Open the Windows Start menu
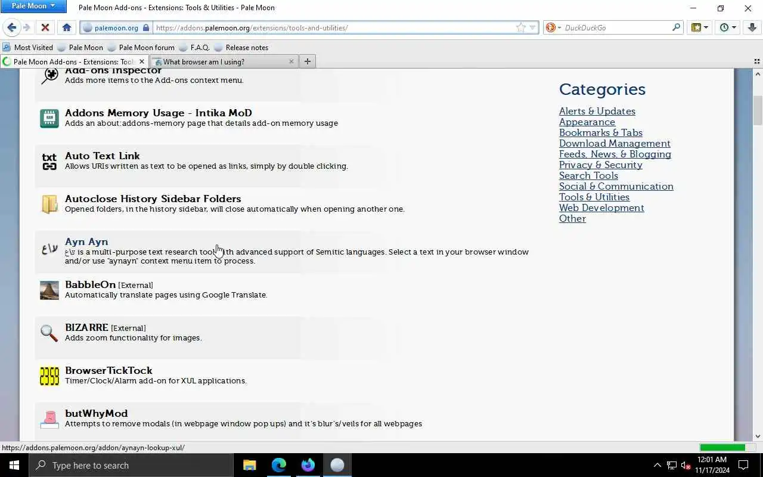763x477 pixels. [14, 465]
